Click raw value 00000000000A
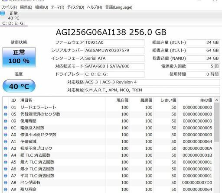This screenshot has width=222, height=193. 197,148
